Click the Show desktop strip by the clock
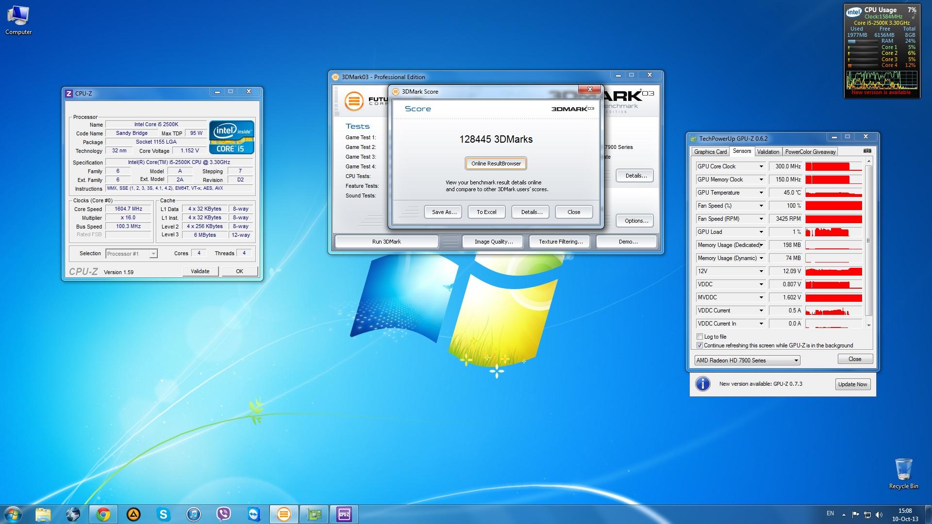Image resolution: width=932 pixels, height=524 pixels. click(929, 514)
